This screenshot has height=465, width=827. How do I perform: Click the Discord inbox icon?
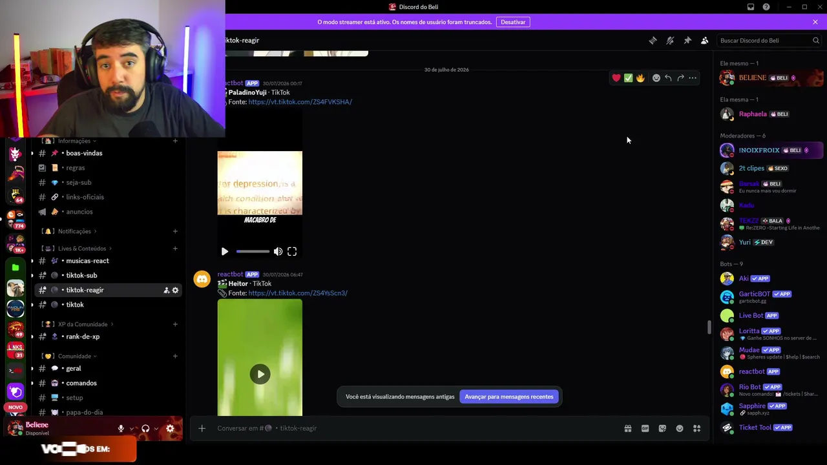751,7
